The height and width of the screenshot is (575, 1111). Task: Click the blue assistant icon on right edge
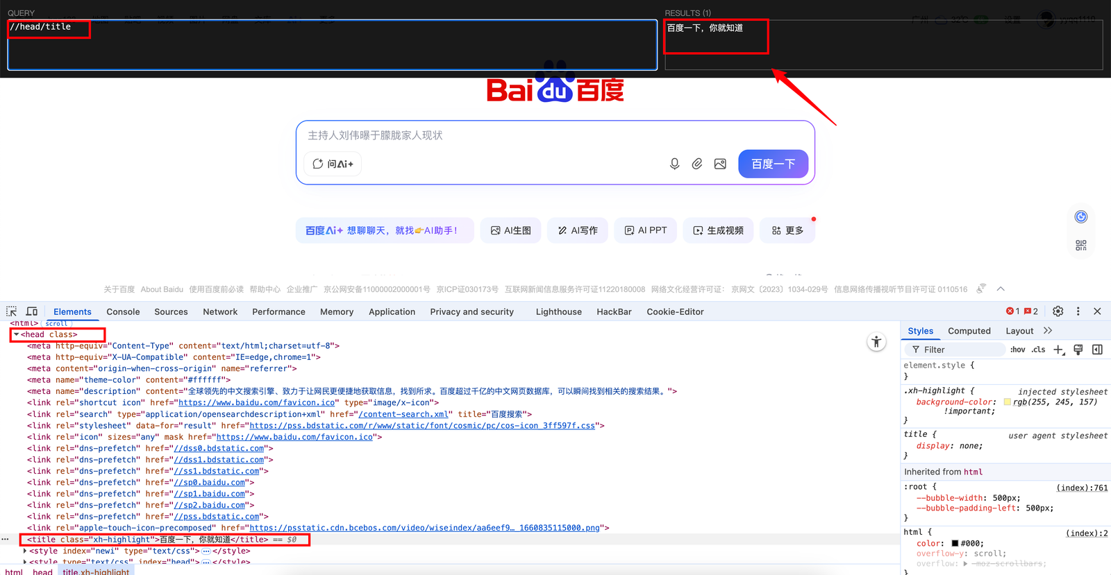click(x=1081, y=217)
